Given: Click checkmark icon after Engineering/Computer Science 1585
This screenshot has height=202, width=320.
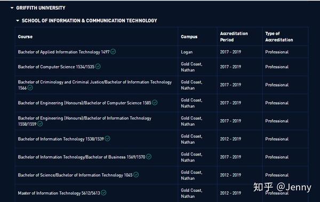Looking at the screenshot, I should (x=155, y=103).
